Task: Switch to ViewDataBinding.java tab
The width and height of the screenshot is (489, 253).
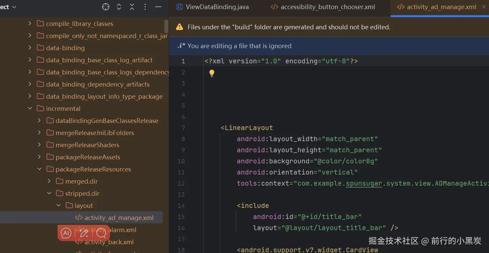Action: 213,7
